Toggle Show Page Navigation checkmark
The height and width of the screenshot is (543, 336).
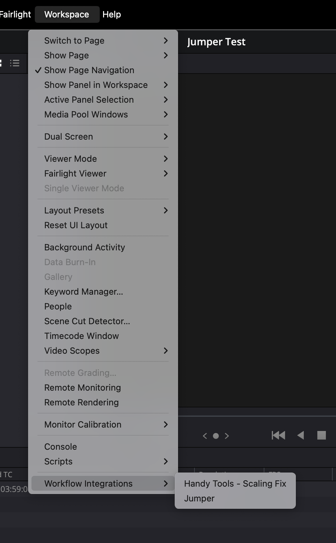pyautogui.click(x=89, y=70)
